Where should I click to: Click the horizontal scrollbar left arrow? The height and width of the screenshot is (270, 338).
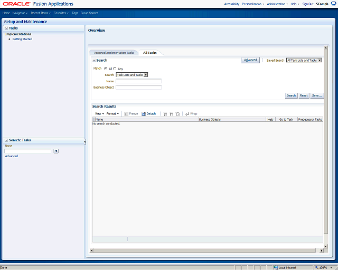(x=91, y=250)
